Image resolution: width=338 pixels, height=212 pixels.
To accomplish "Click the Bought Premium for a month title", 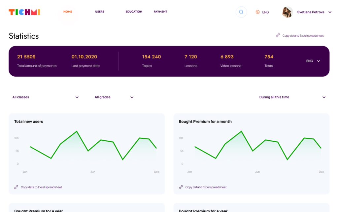I will 205,122.
